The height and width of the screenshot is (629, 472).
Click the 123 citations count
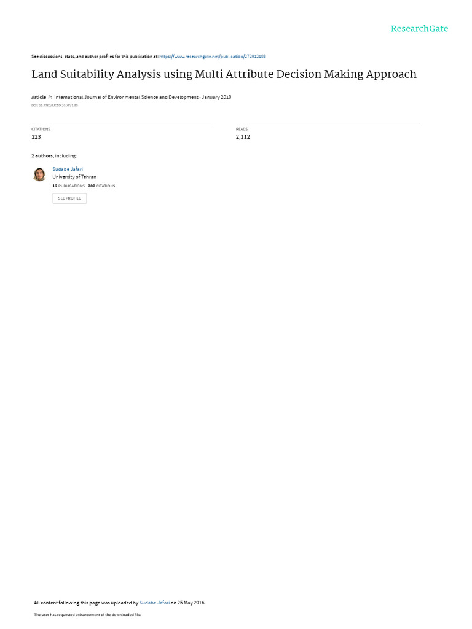click(36, 137)
